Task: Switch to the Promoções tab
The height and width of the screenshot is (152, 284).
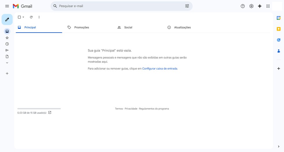Action: pyautogui.click(x=89, y=27)
